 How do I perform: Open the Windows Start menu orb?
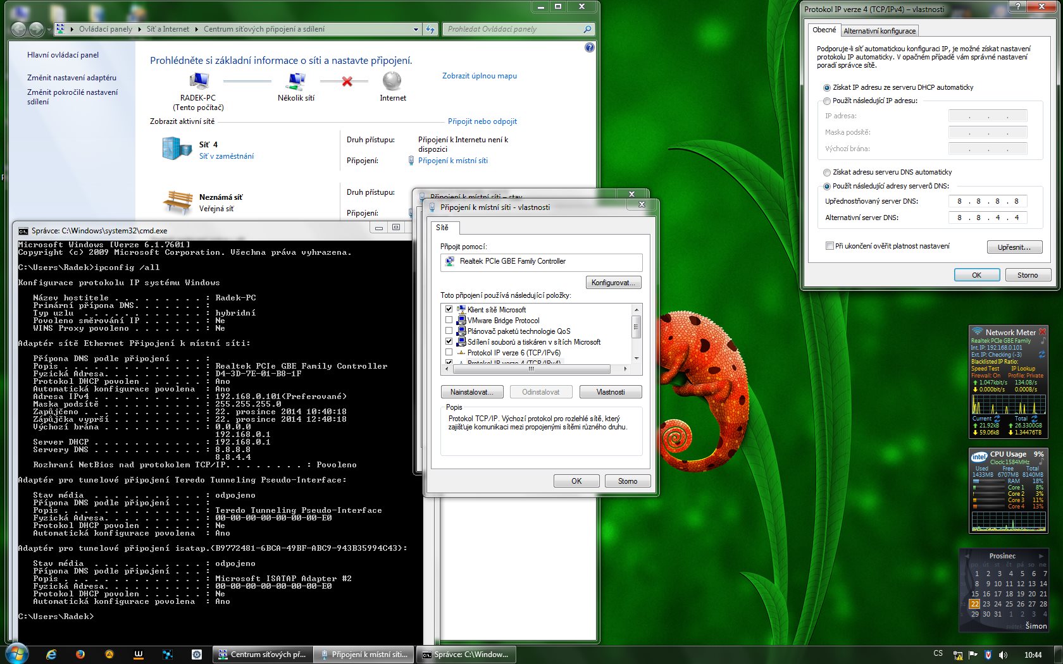pyautogui.click(x=17, y=653)
